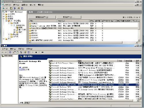The image size is (144, 108).
Task: Click forward arrow in Services toolbar
Action: 6,52
